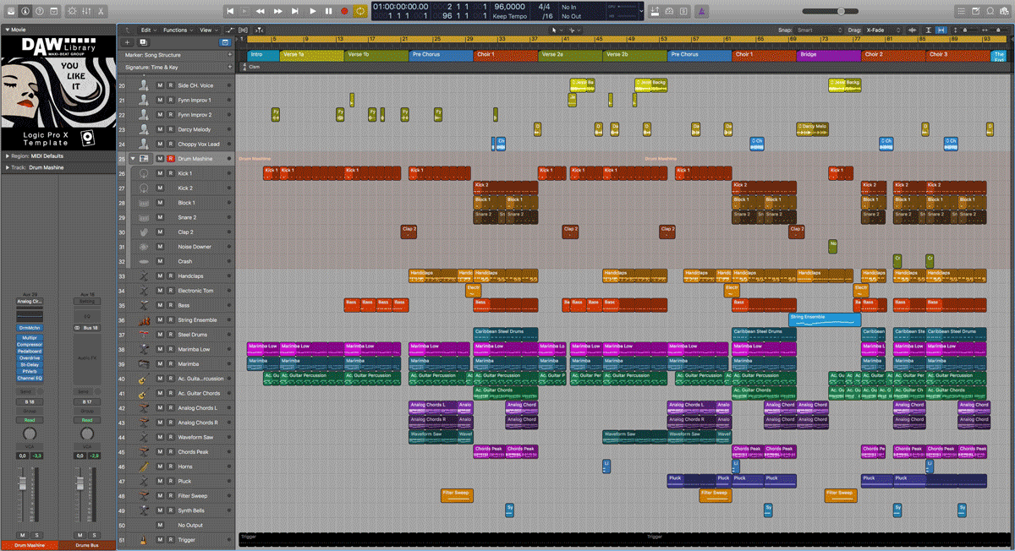Screen dimensions: 1015x551
Task: Open the List Editors icon
Action: click(x=960, y=11)
